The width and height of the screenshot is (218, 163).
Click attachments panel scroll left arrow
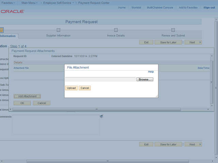tap(11, 109)
